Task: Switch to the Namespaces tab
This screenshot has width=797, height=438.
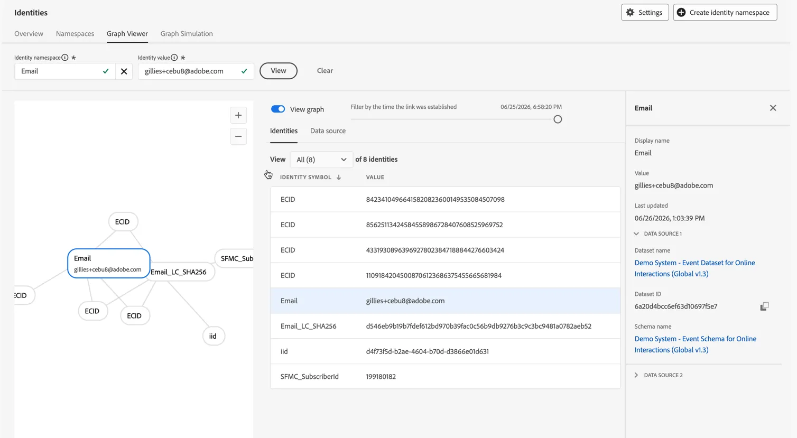Action: point(75,33)
